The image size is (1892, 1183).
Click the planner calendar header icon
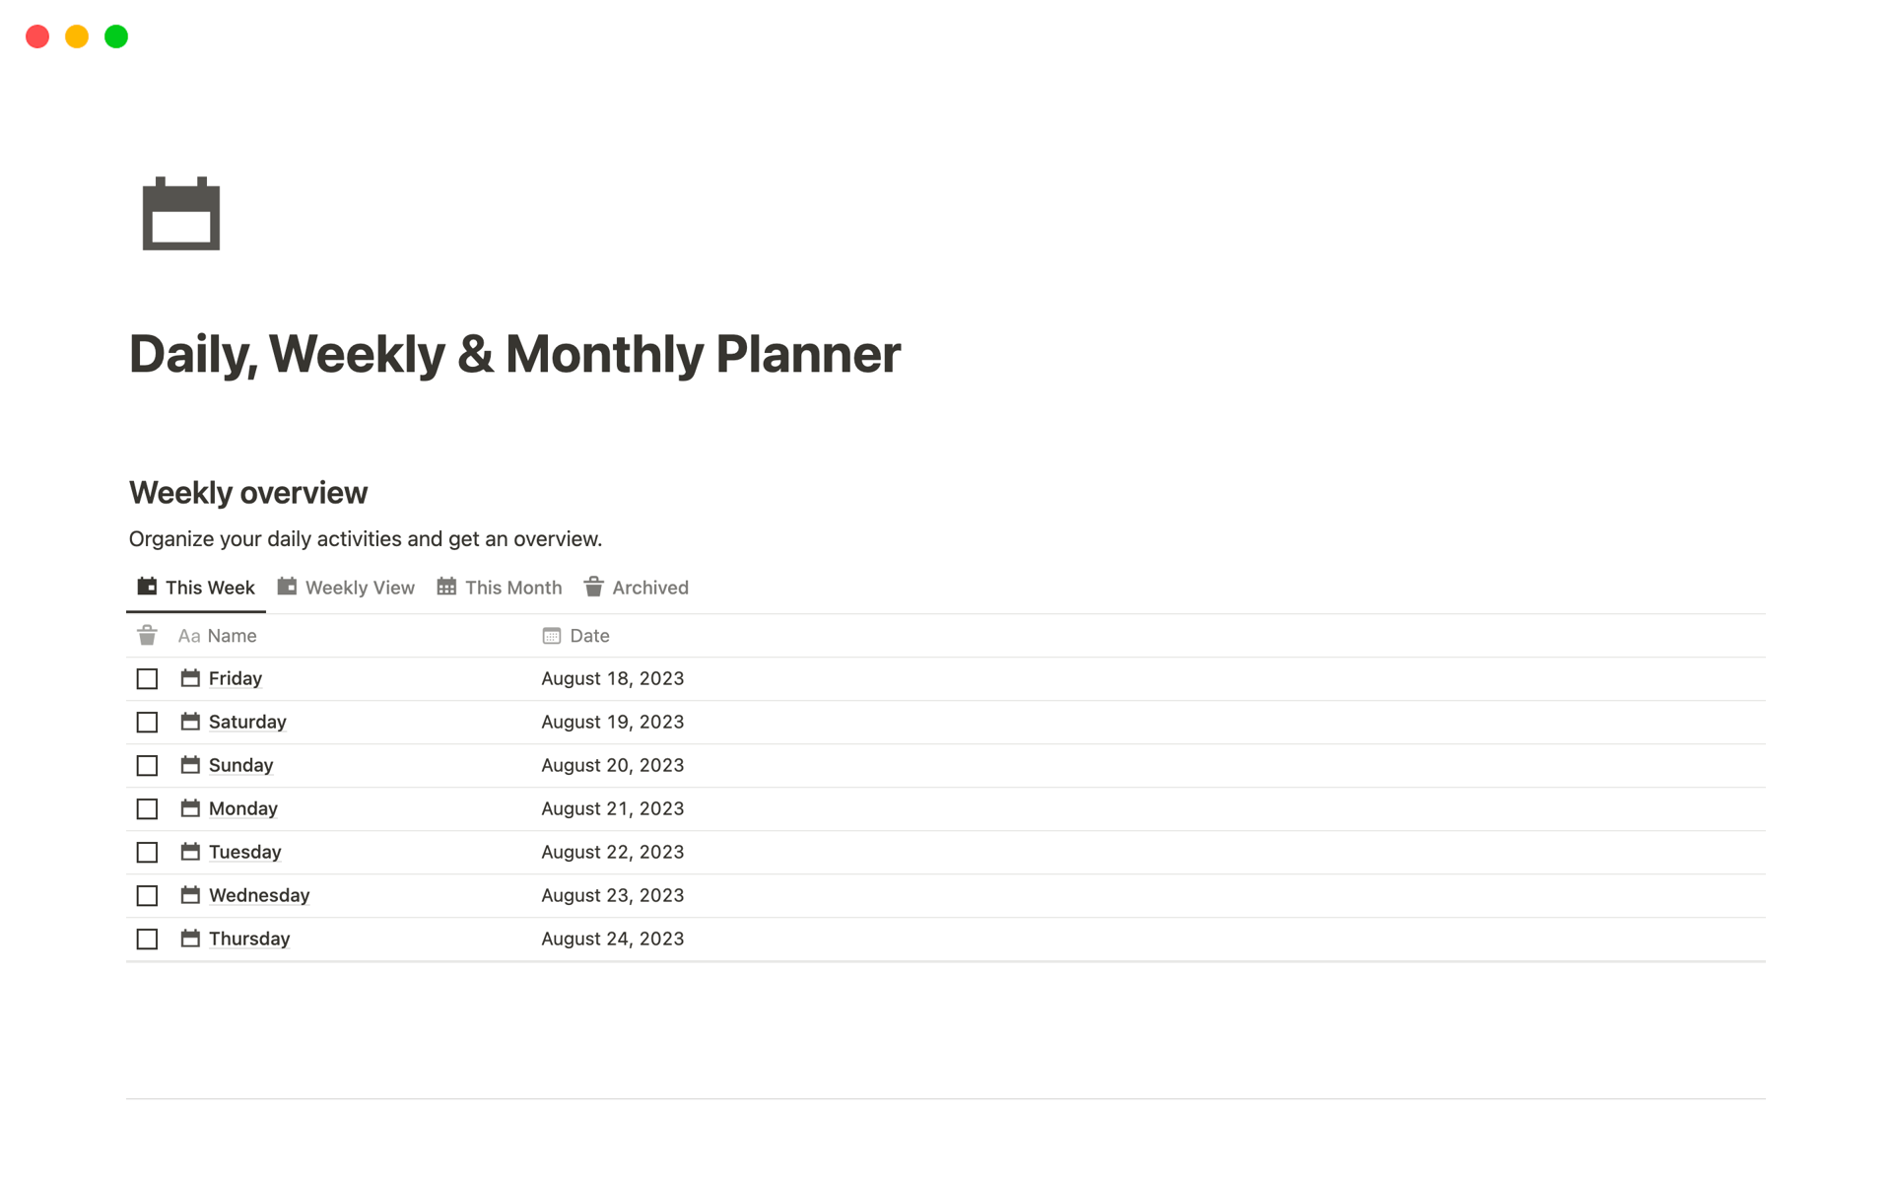(x=182, y=213)
